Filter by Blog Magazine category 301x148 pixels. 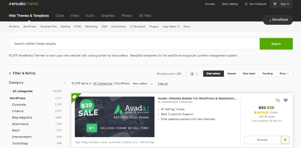22,118
